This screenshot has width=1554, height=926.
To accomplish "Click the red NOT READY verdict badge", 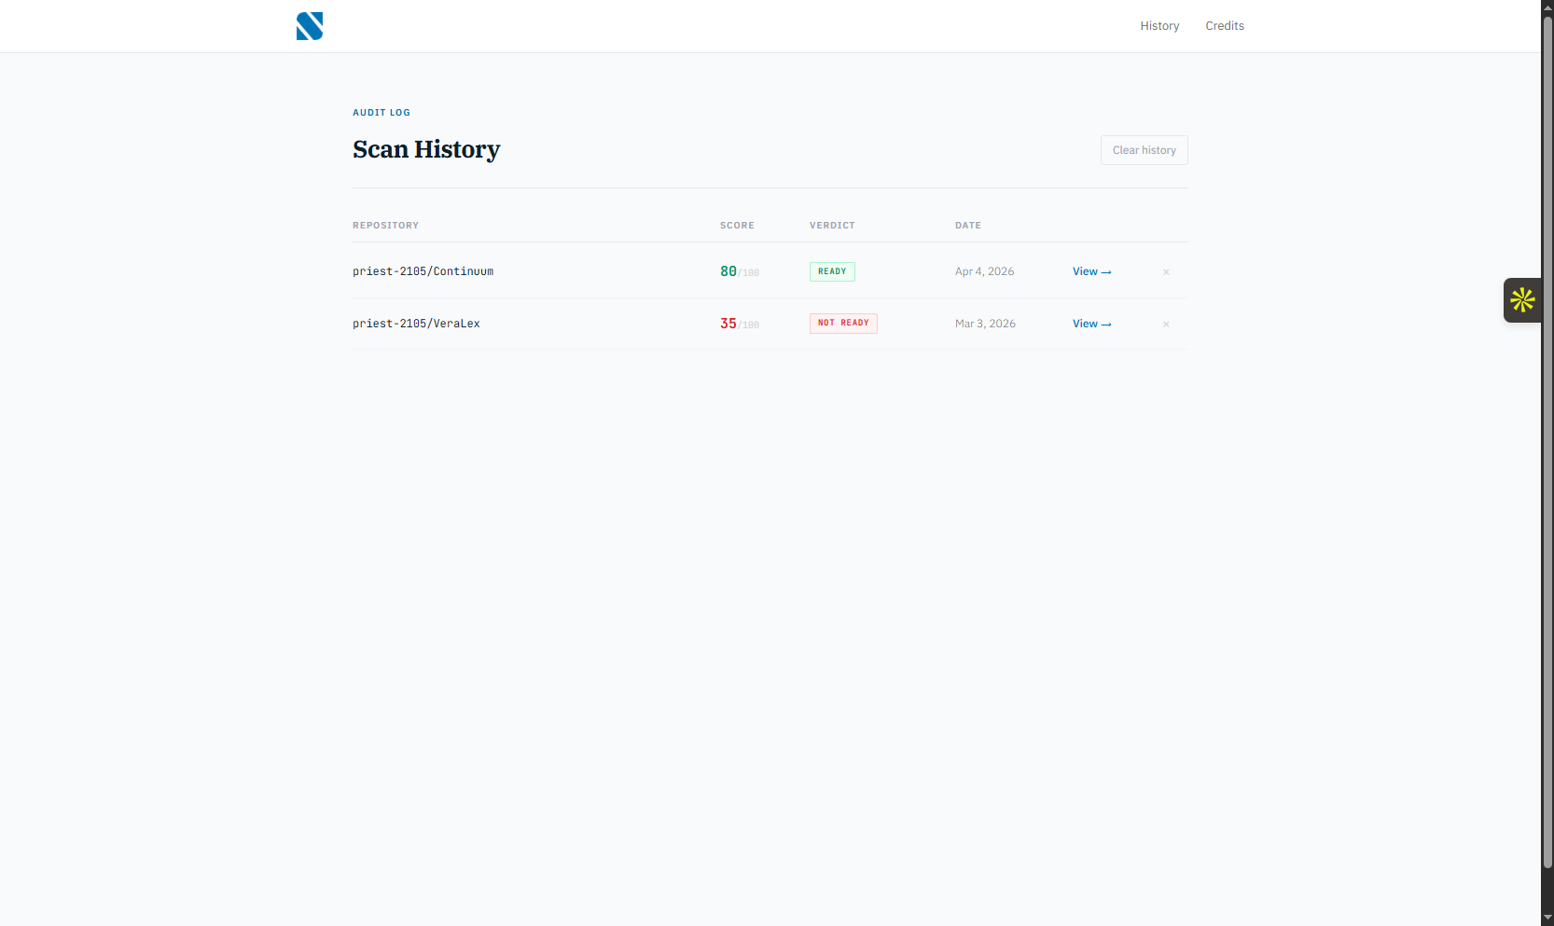I will (x=843, y=324).
